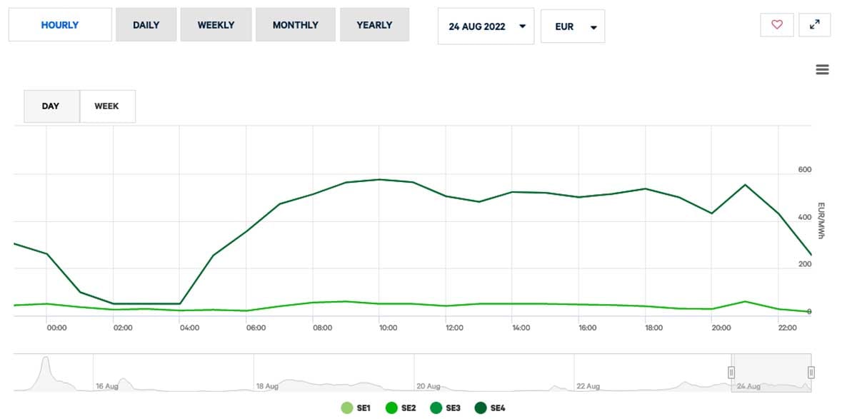The image size is (857, 419).
Task: Switch to the WEEKLY tab
Action: coord(216,25)
